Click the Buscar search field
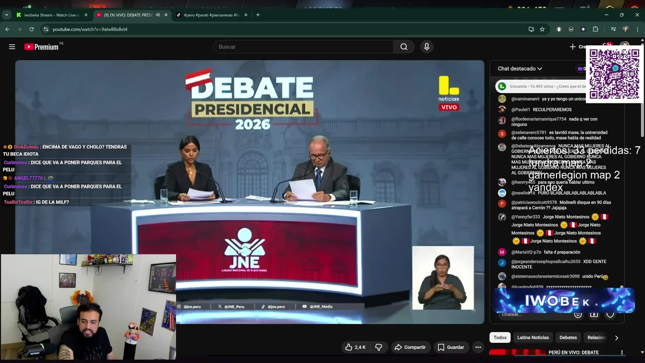Image resolution: width=645 pixels, height=363 pixels. 303,47
